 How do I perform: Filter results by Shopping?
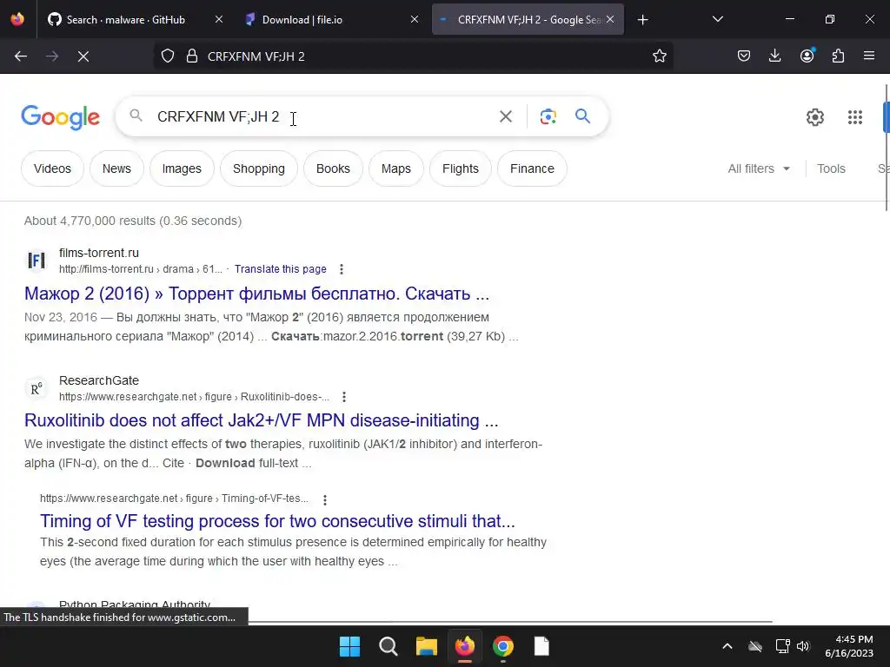(259, 168)
